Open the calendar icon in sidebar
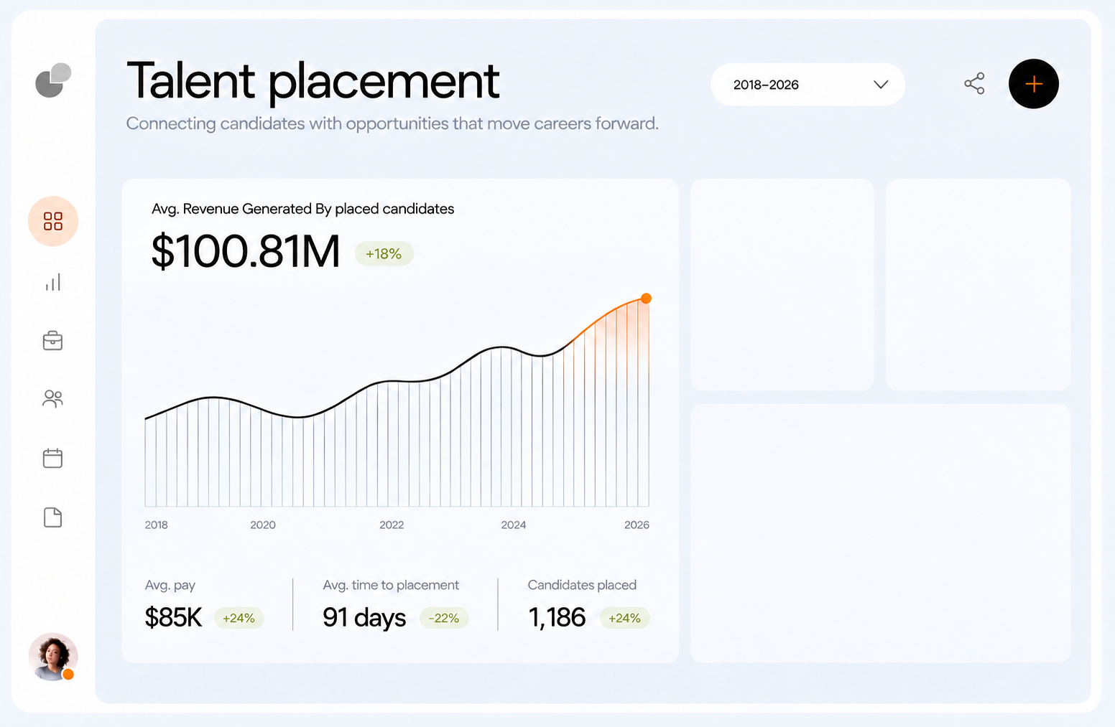This screenshot has height=727, width=1115. pos(53,458)
